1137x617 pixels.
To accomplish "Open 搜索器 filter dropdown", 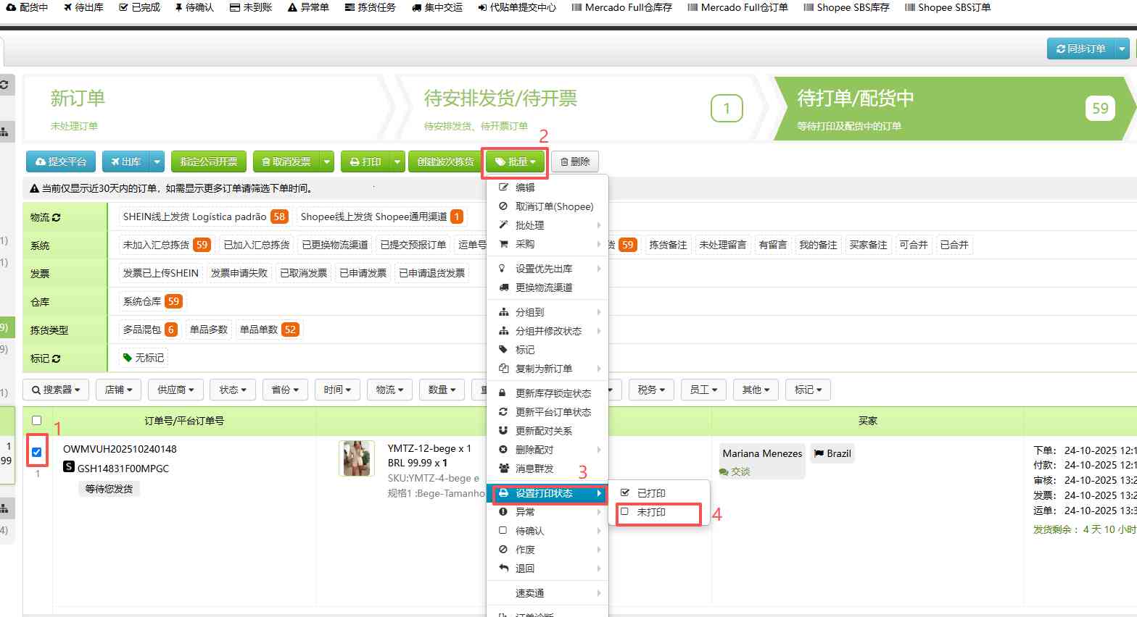I will click(x=56, y=390).
